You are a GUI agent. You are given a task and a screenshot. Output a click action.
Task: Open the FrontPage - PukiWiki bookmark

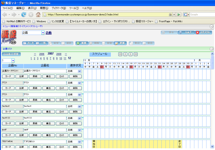[169, 21]
